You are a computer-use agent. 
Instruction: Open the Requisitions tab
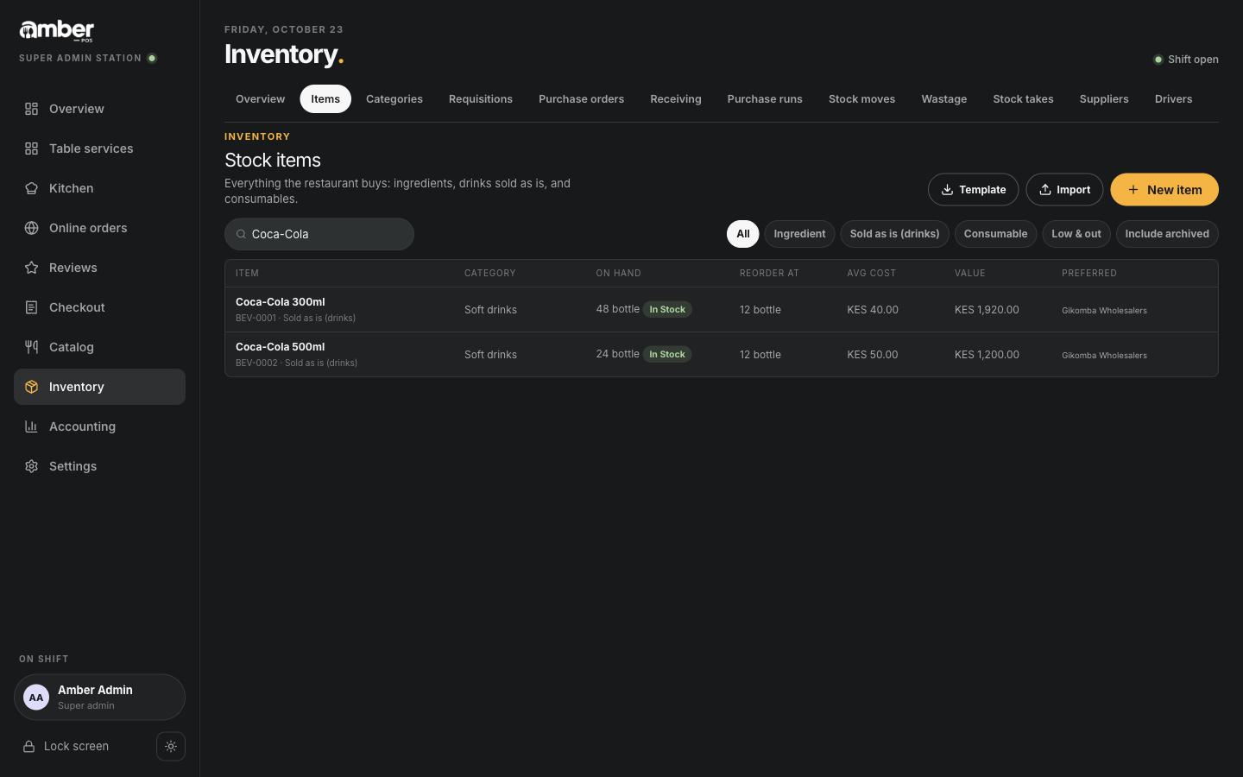[x=481, y=99]
